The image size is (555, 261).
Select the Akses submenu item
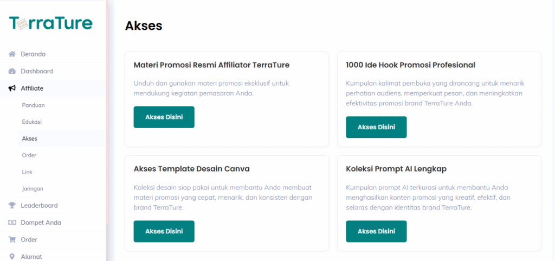[x=29, y=138]
